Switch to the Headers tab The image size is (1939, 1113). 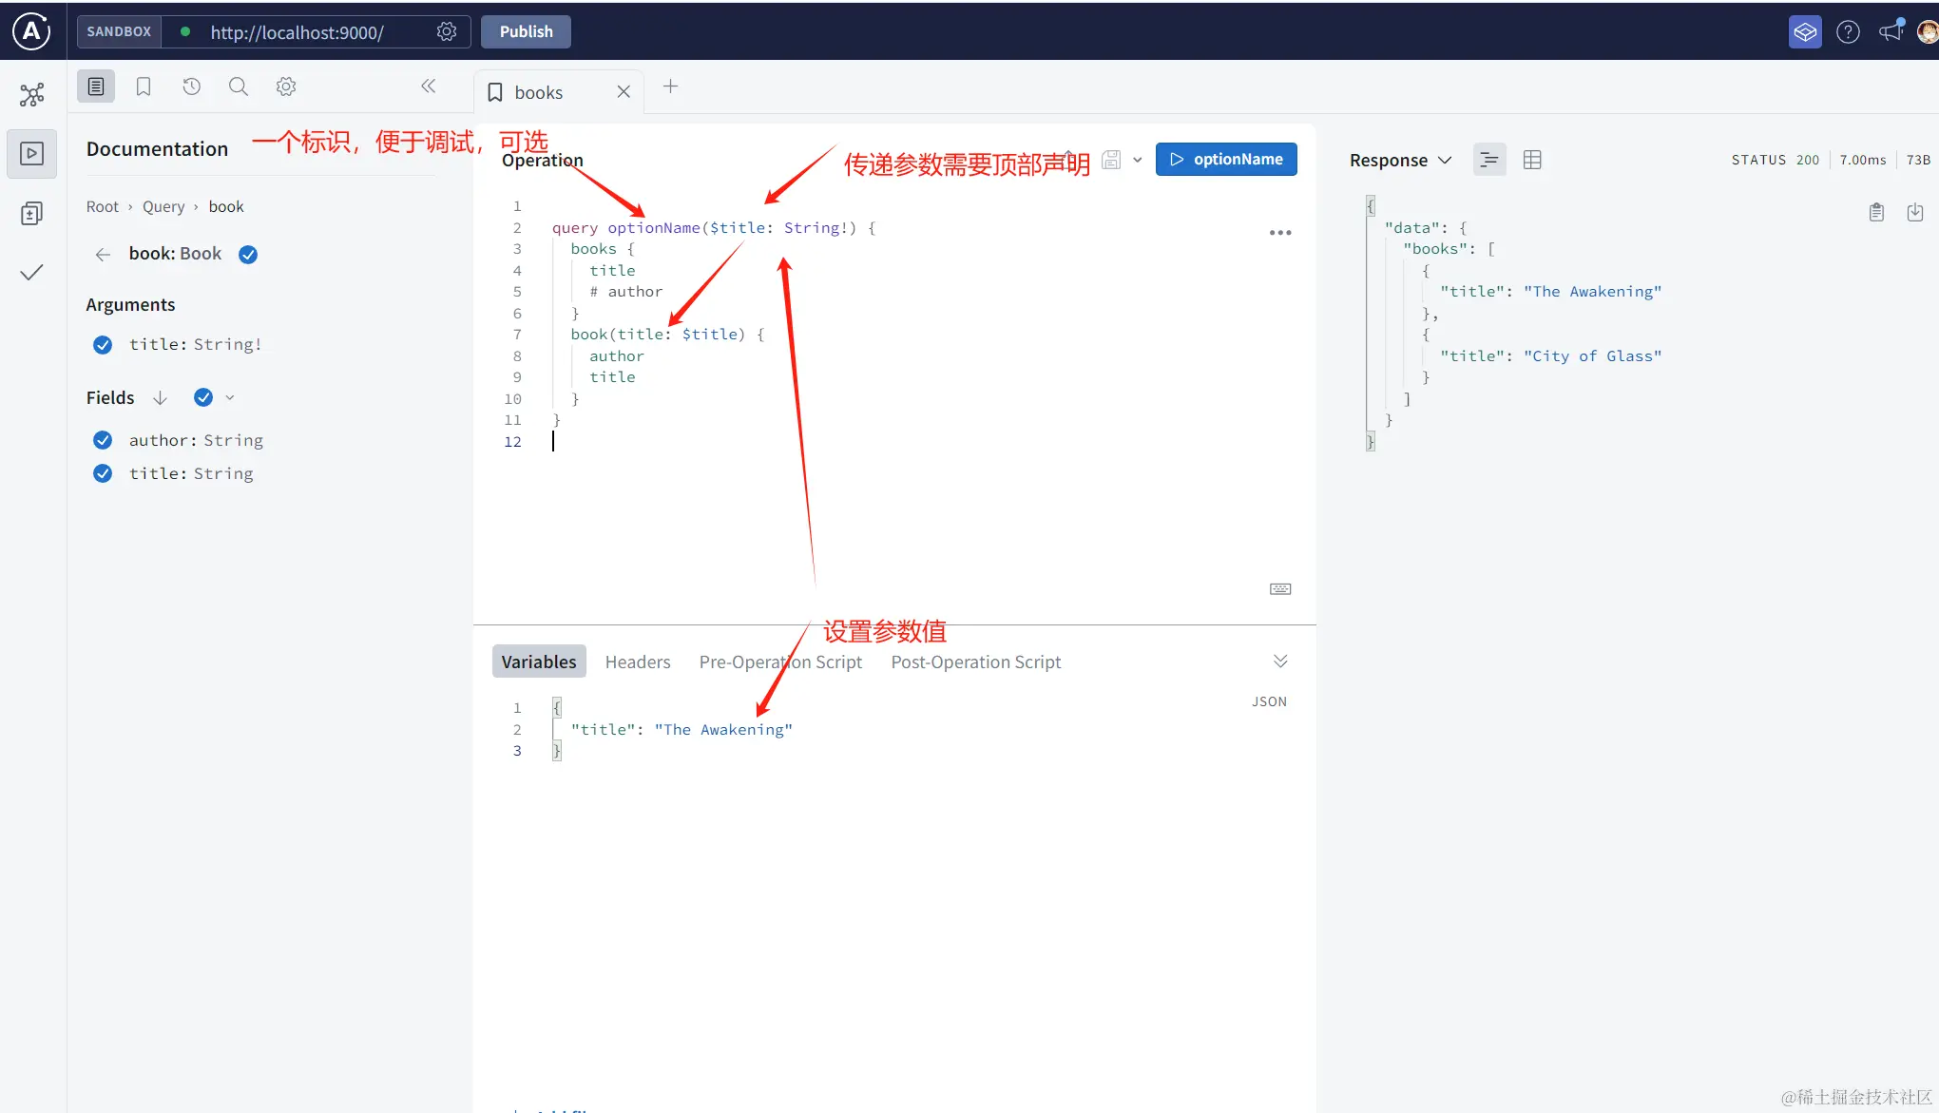tap(637, 662)
